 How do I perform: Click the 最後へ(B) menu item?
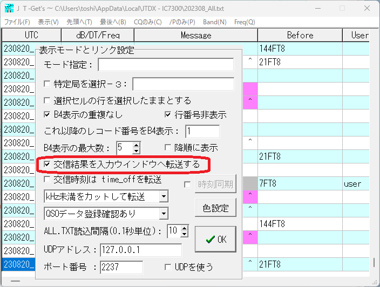point(113,22)
